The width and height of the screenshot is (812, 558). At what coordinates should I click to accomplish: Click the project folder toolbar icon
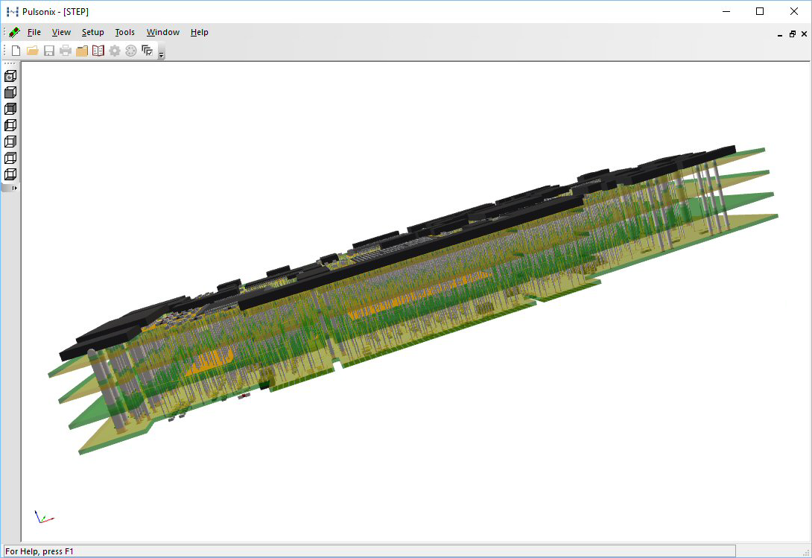(82, 51)
